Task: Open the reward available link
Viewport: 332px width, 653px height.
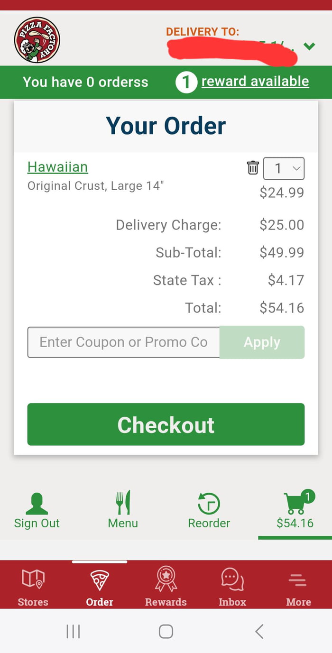Action: click(255, 81)
